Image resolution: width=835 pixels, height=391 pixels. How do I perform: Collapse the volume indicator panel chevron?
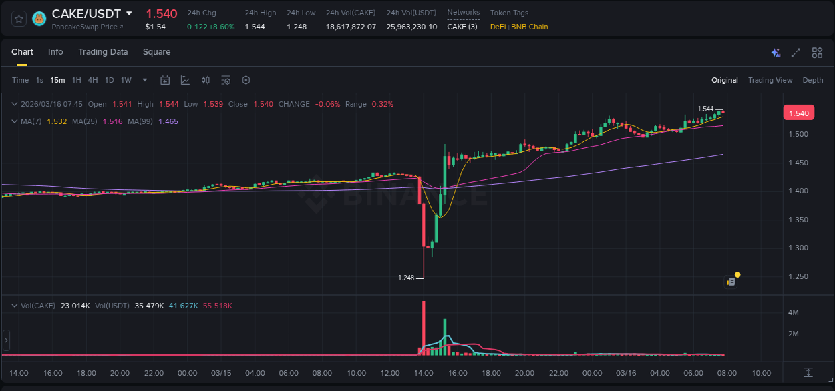click(14, 305)
